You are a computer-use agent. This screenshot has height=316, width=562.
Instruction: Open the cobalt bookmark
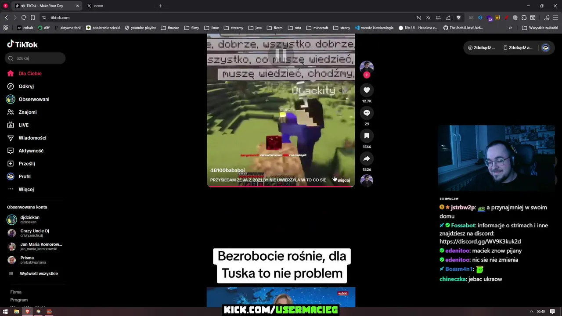coord(25,28)
